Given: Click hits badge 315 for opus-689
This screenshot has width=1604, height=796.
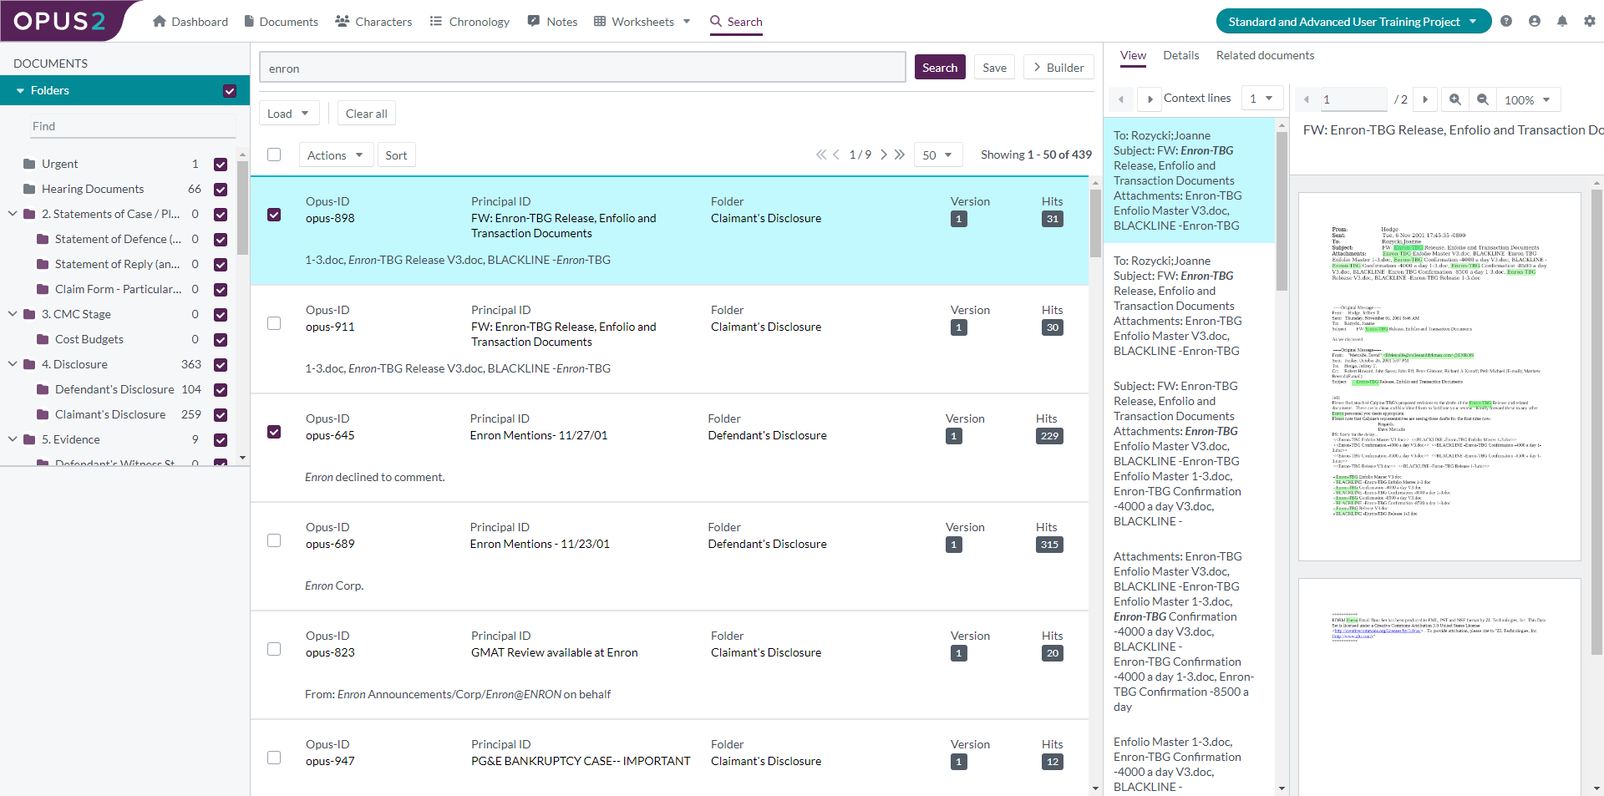Looking at the screenshot, I should click(x=1050, y=545).
